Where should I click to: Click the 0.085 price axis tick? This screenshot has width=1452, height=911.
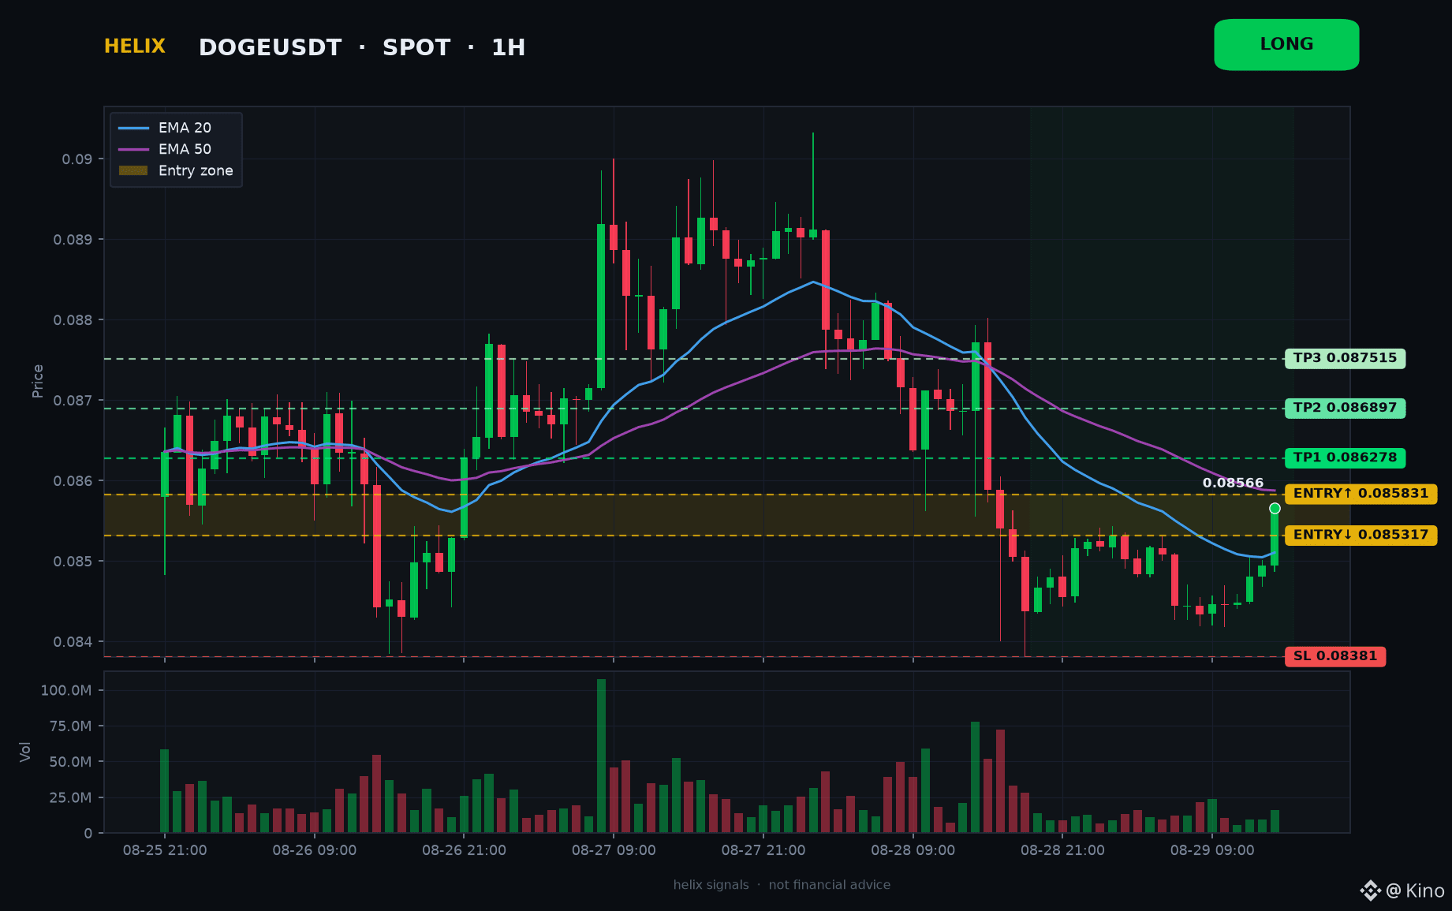coord(73,562)
